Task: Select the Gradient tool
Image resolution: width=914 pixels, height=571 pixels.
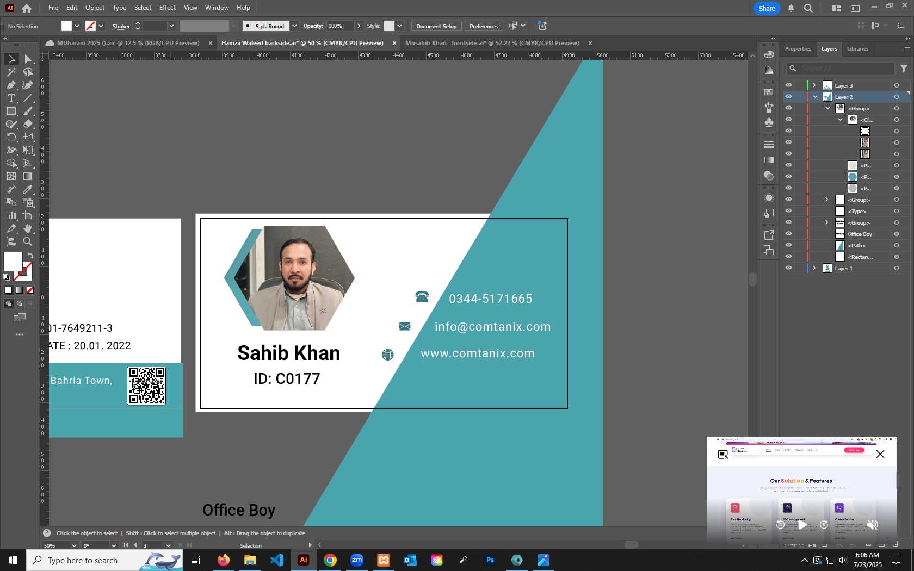Action: [x=28, y=176]
